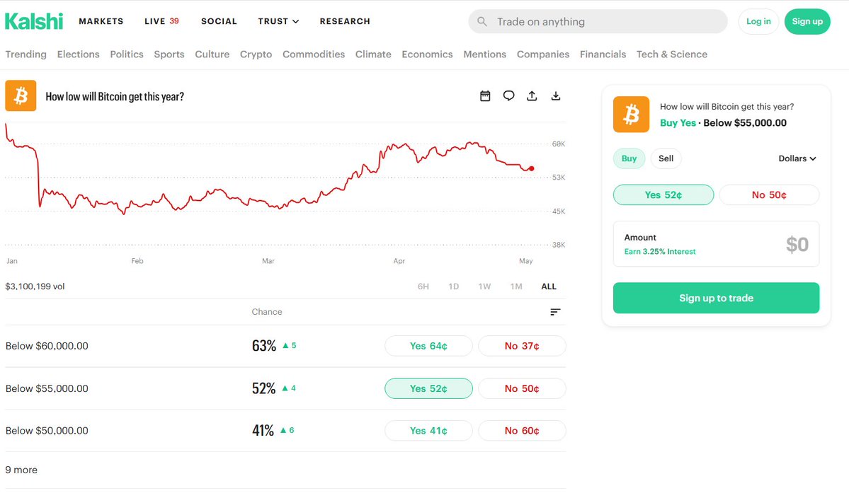The image size is (849, 498).
Task: Click the Below $55,000.00 row label
Action: click(47, 388)
